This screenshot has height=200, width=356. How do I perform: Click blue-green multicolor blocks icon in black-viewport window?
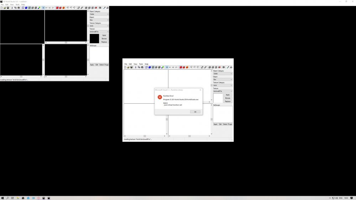(39, 8)
